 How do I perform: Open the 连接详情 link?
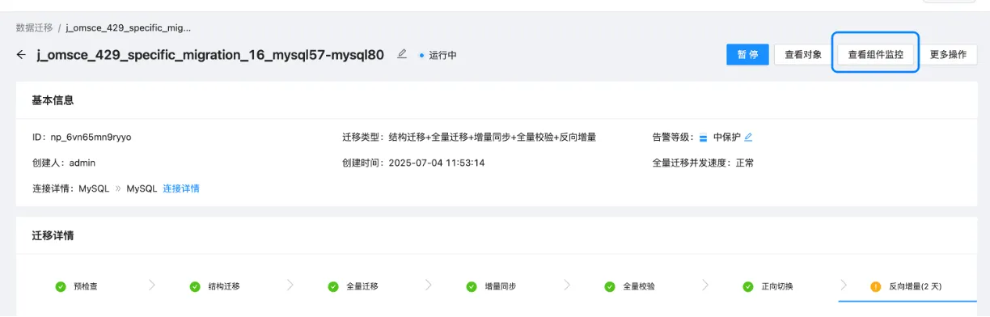click(181, 188)
